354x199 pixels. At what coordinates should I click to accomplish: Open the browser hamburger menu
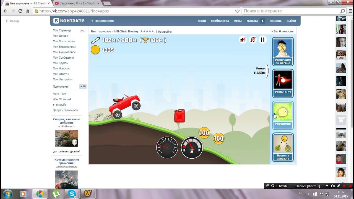350,11
